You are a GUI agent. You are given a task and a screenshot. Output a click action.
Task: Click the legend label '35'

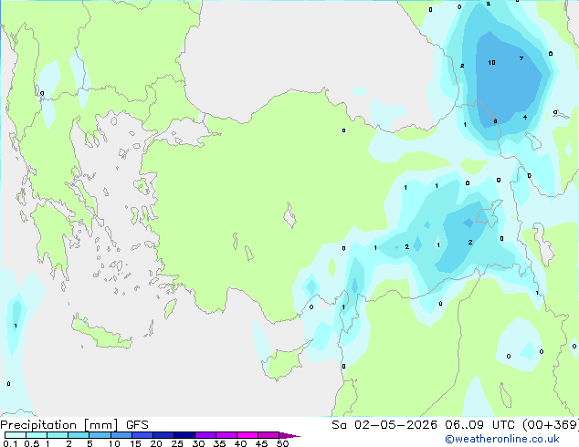coord(219,443)
